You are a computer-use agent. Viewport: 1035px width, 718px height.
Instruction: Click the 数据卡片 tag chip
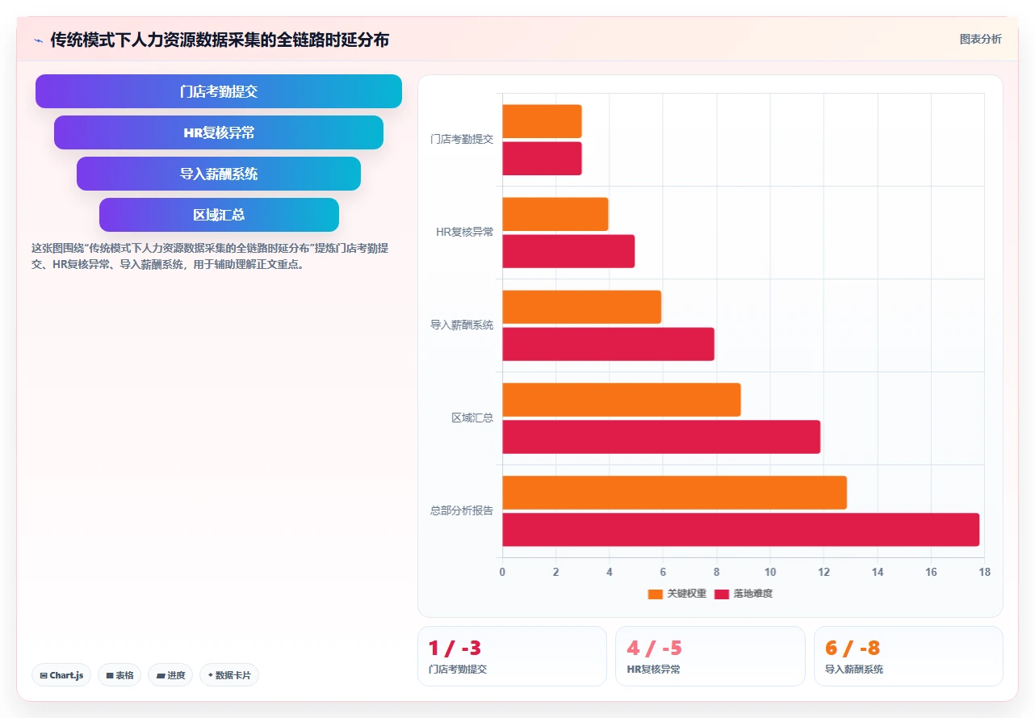[229, 675]
